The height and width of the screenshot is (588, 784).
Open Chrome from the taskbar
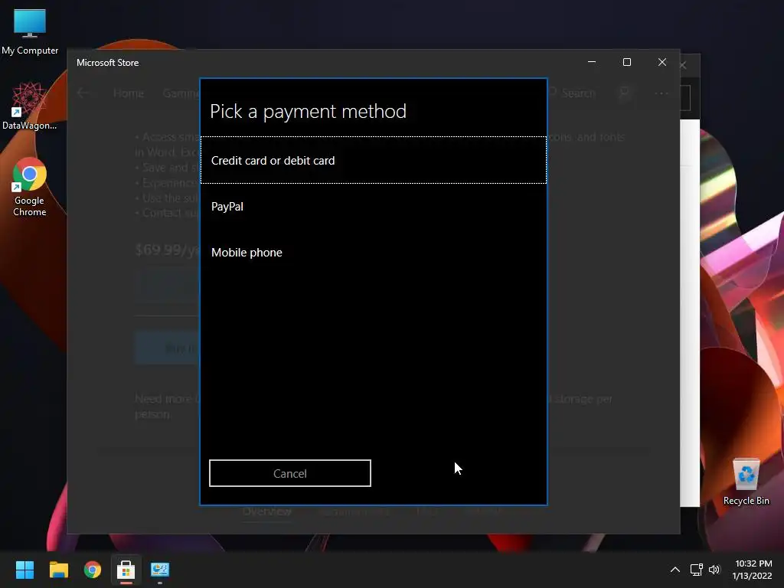pyautogui.click(x=93, y=570)
